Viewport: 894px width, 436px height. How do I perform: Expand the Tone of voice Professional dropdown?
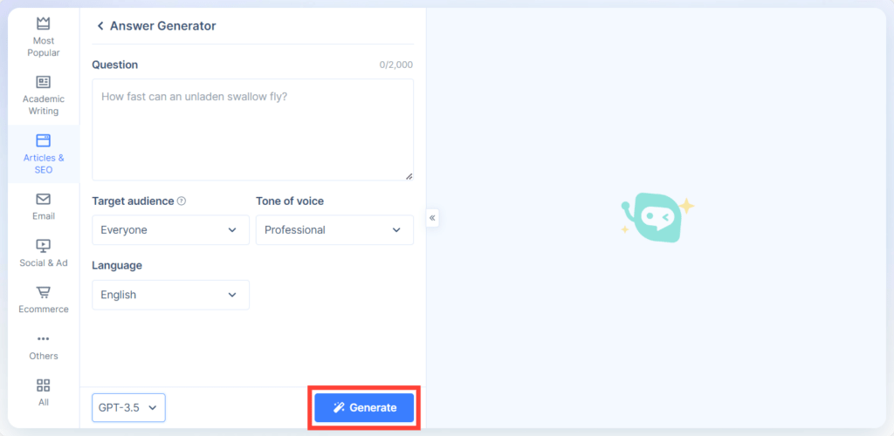click(x=334, y=230)
